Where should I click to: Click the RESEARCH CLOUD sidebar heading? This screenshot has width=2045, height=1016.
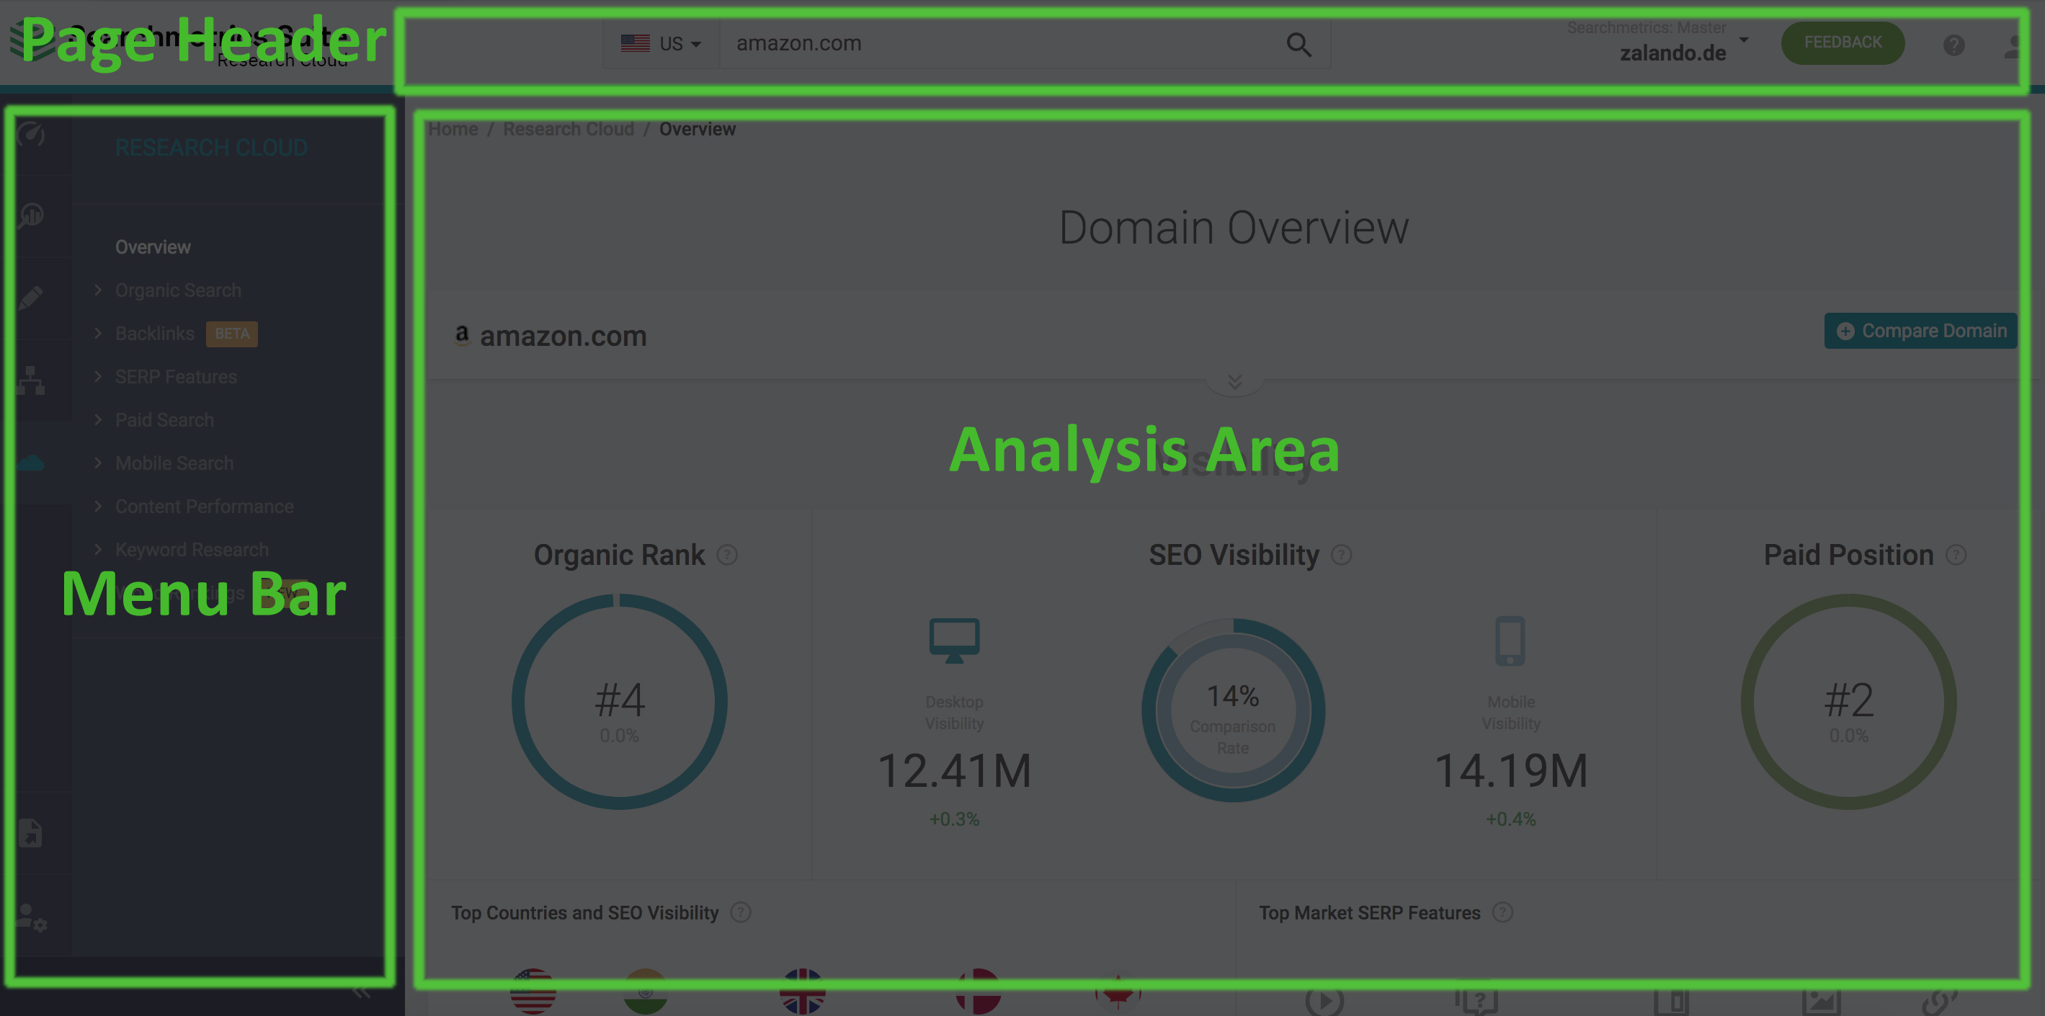pos(211,148)
